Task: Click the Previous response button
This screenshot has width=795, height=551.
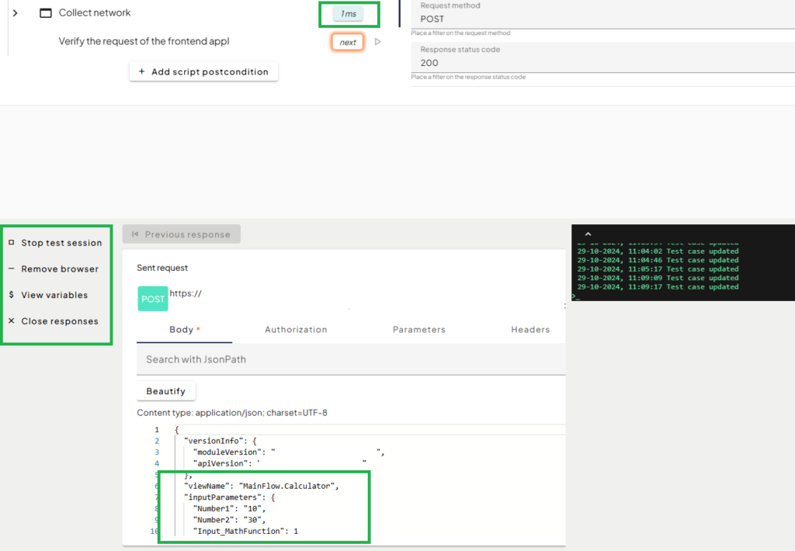Action: tap(181, 234)
